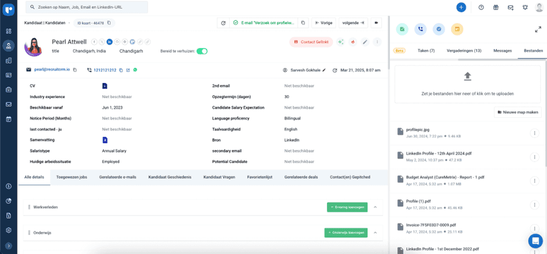
Task: Copy the ID kaart 46478 number
Action: coord(109,23)
